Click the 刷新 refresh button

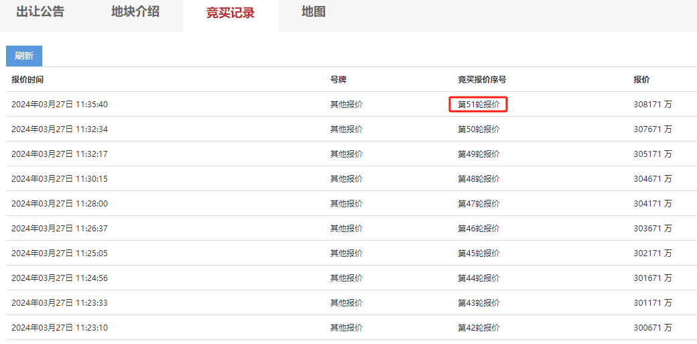(24, 56)
